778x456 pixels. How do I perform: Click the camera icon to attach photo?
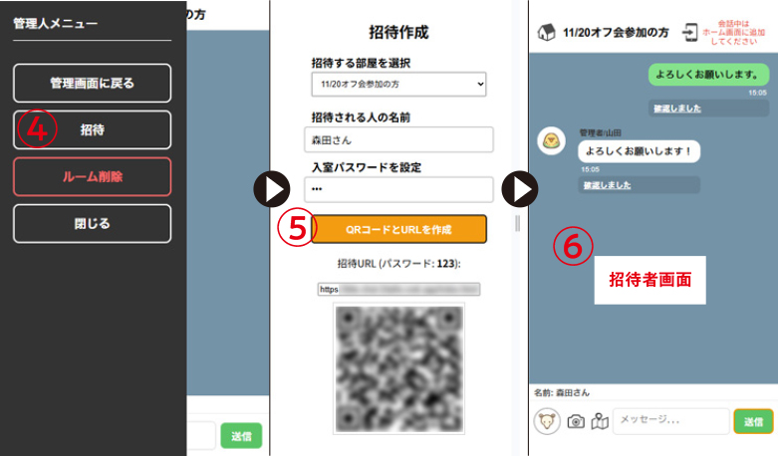[x=576, y=421]
